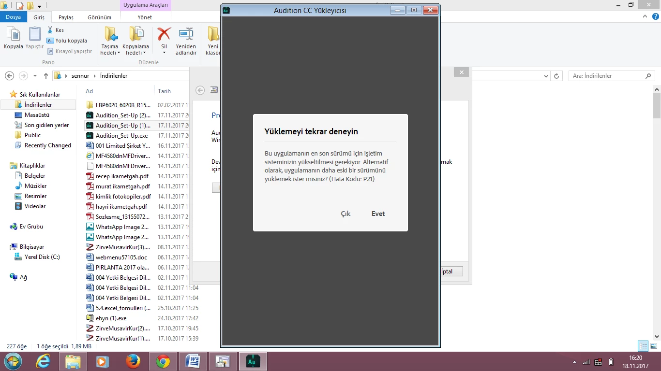Click Windows Media Player taskbar icon

(102, 361)
